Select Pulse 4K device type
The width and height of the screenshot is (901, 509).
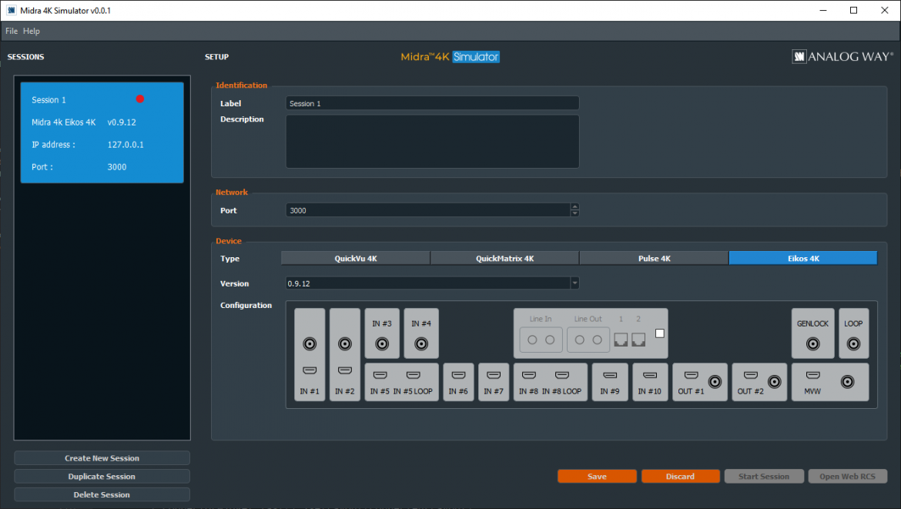654,259
